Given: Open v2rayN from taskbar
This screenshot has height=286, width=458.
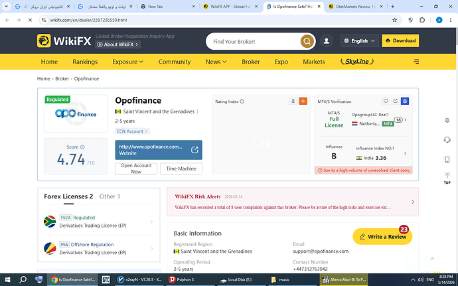Looking at the screenshot, I should 139,279.
